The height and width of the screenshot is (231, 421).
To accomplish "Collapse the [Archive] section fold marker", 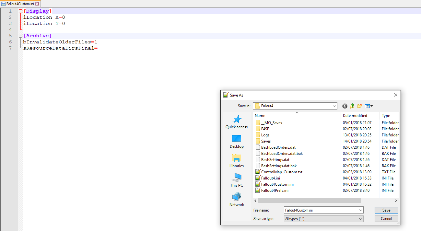I will click(x=20, y=36).
